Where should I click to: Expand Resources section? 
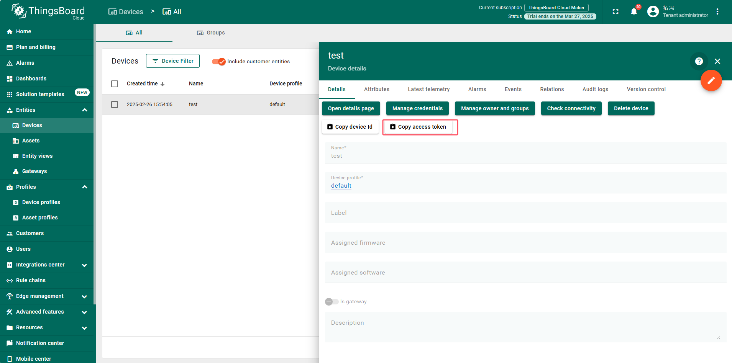pos(84,328)
